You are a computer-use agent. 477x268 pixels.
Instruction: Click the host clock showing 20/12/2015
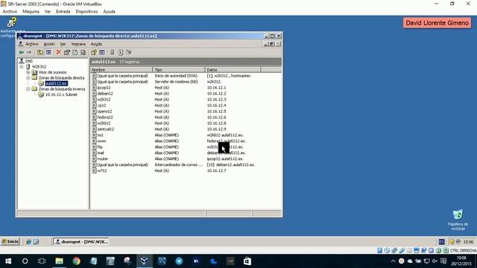click(461, 261)
